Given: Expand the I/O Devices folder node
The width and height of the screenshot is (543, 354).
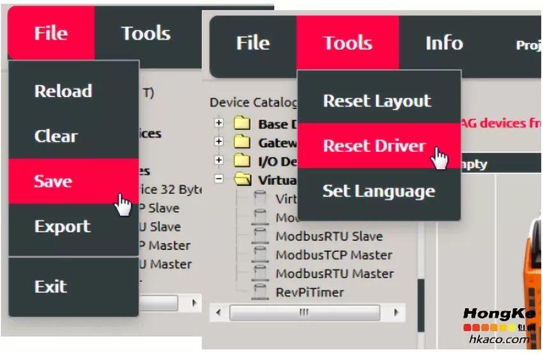Looking at the screenshot, I should [219, 160].
